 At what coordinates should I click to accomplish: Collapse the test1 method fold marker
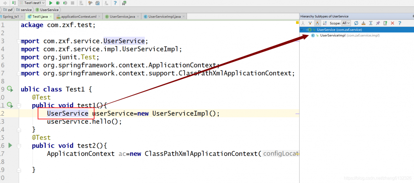coord(19,105)
